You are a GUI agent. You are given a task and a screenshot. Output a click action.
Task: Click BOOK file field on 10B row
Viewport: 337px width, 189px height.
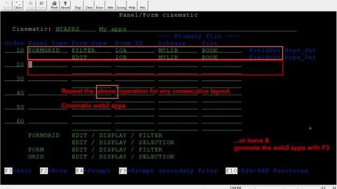pyautogui.click(x=222, y=57)
